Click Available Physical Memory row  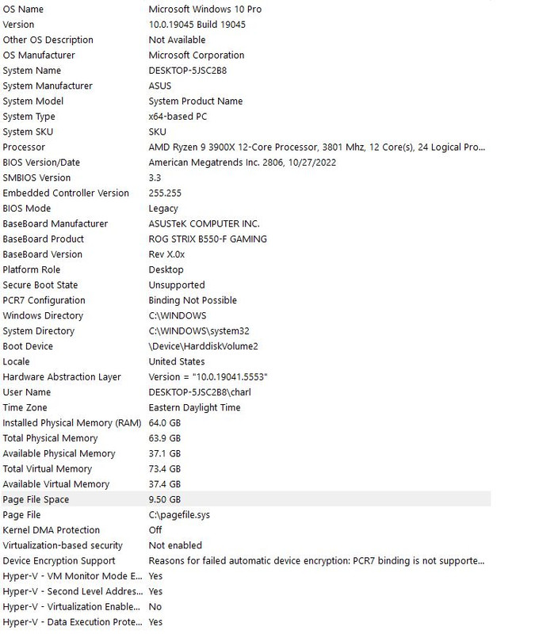246,454
